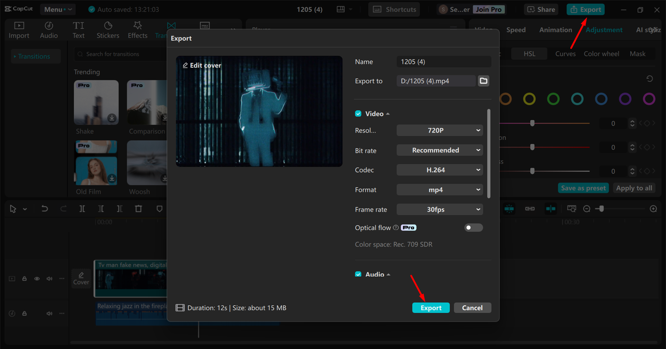Viewport: 666px width, 349px height.
Task: Open the audio track three-dot menu
Action: (62, 314)
